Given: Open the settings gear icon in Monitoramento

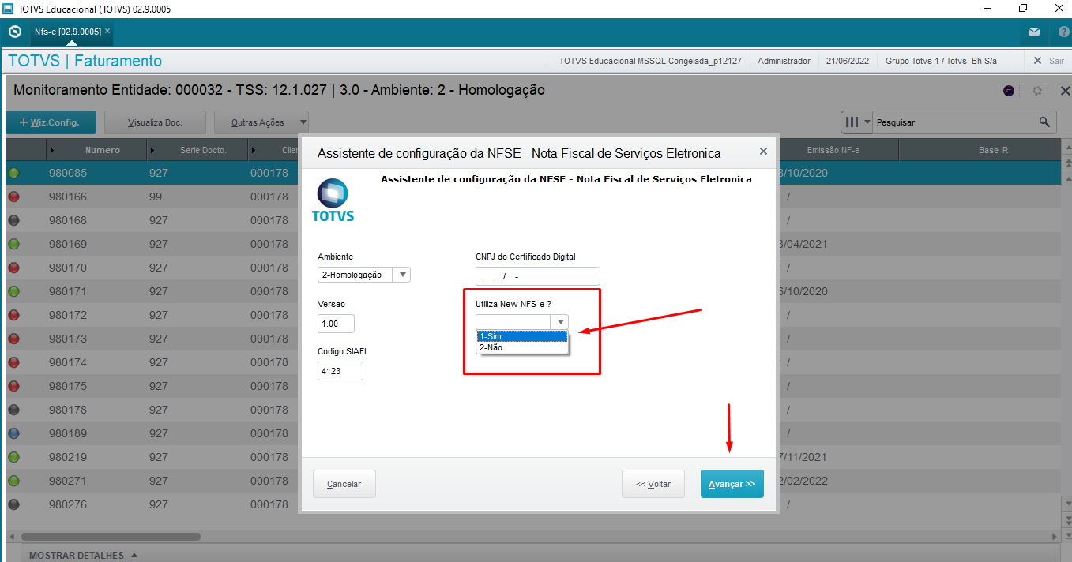Looking at the screenshot, I should (x=1037, y=91).
